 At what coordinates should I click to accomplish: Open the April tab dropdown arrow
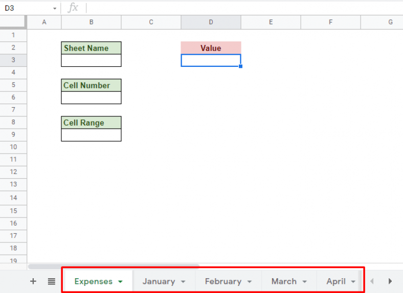[x=353, y=282]
